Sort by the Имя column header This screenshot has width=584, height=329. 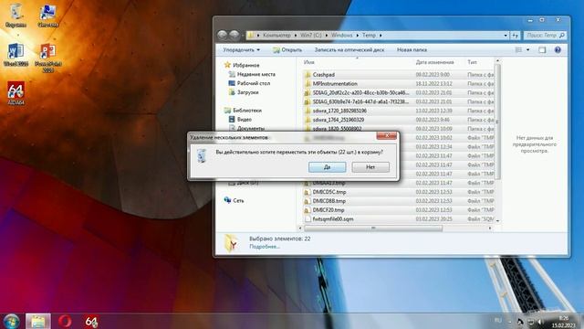click(x=308, y=62)
